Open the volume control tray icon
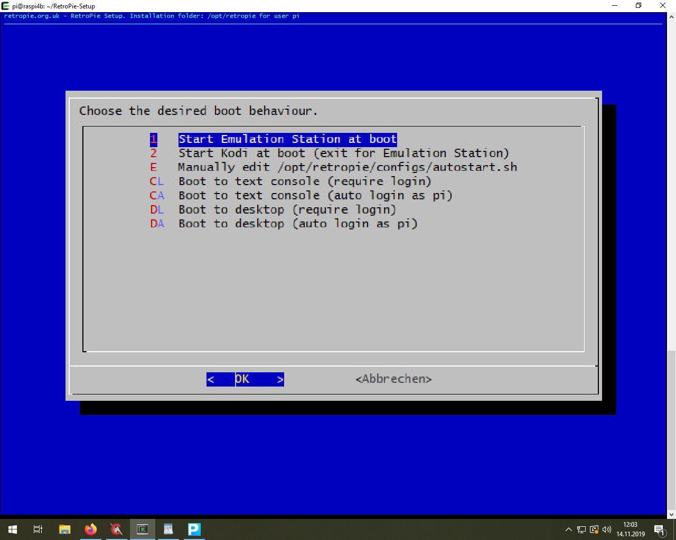Screen dimensions: 676x540 pos(607,529)
